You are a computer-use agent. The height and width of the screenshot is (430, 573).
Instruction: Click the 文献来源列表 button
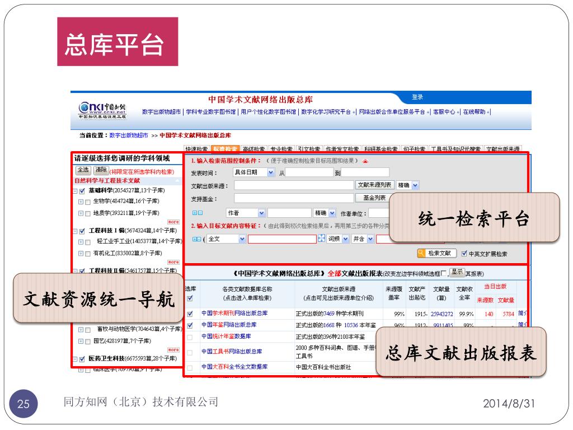tap(374, 185)
